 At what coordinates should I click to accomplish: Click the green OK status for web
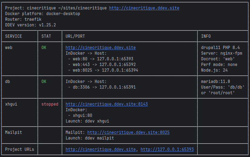tap(44, 48)
